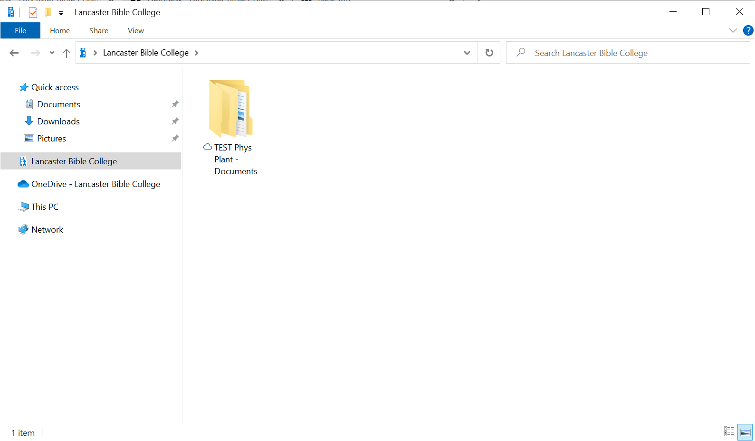
Task: Open the address bar history dropdown
Action: tap(467, 53)
